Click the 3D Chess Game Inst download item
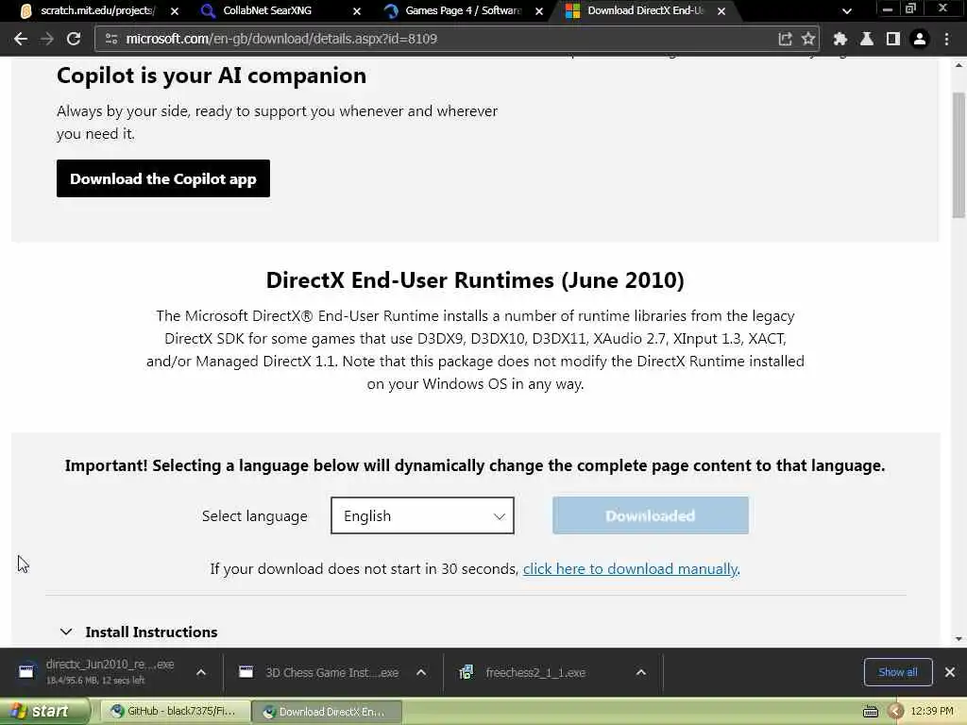The height and width of the screenshot is (725, 967). pos(319,672)
